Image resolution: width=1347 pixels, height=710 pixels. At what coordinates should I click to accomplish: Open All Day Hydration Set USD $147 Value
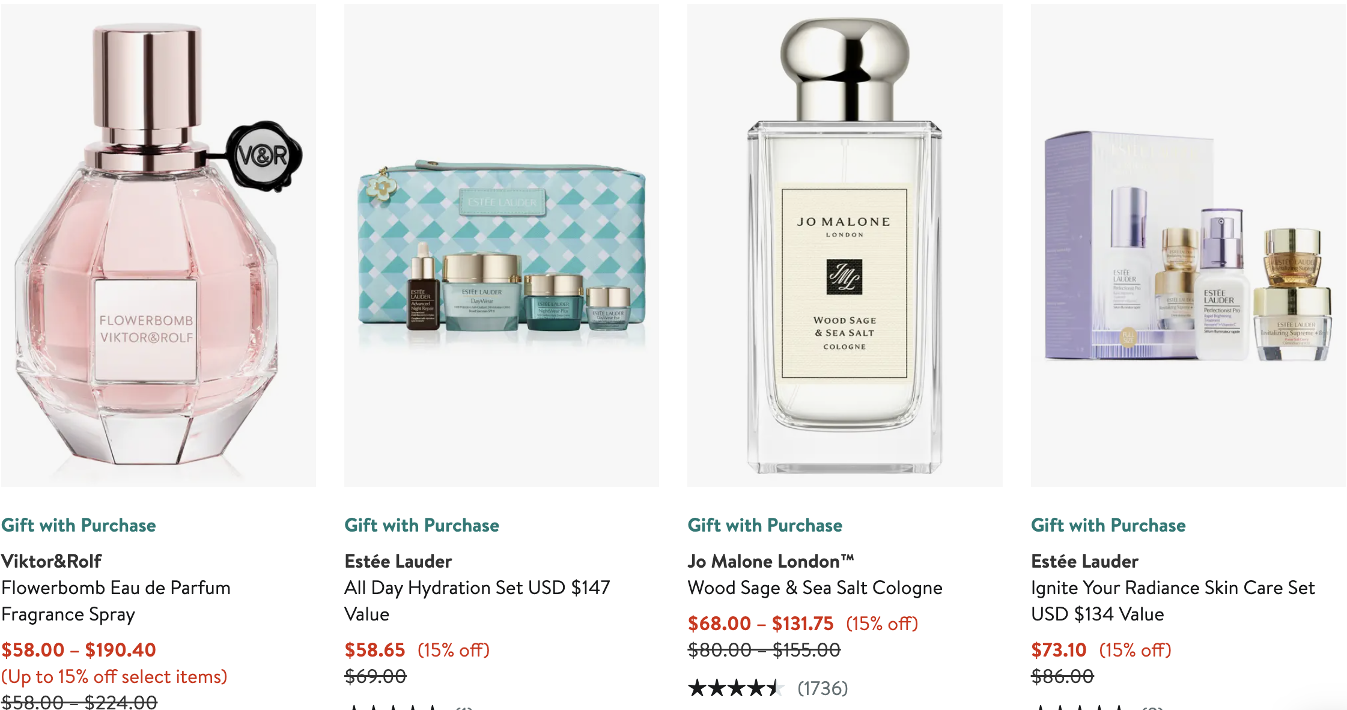tap(478, 601)
